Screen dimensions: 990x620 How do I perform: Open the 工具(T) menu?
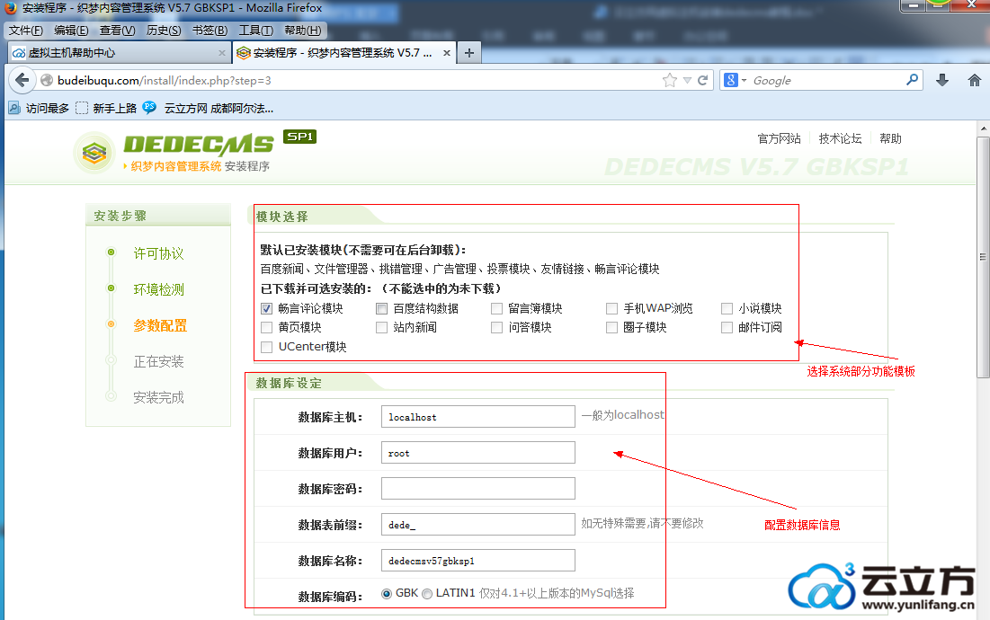tap(255, 31)
